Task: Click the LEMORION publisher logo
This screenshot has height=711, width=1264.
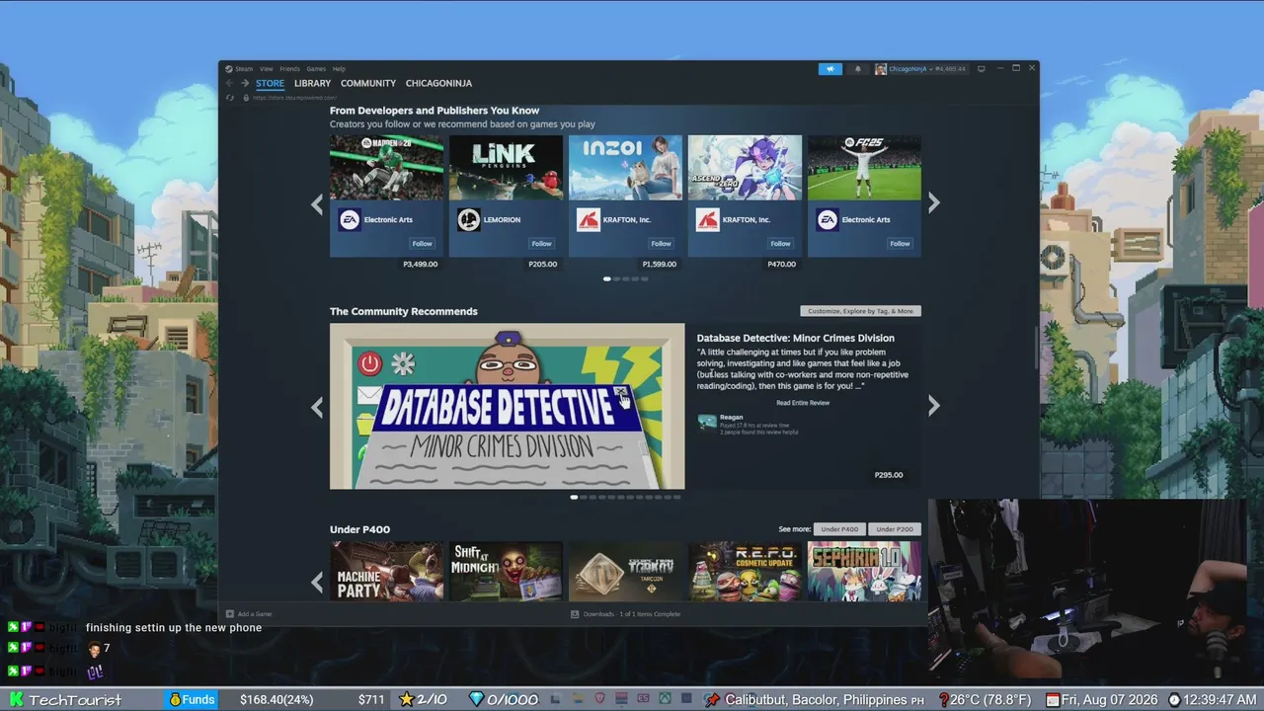Action: 469,220
